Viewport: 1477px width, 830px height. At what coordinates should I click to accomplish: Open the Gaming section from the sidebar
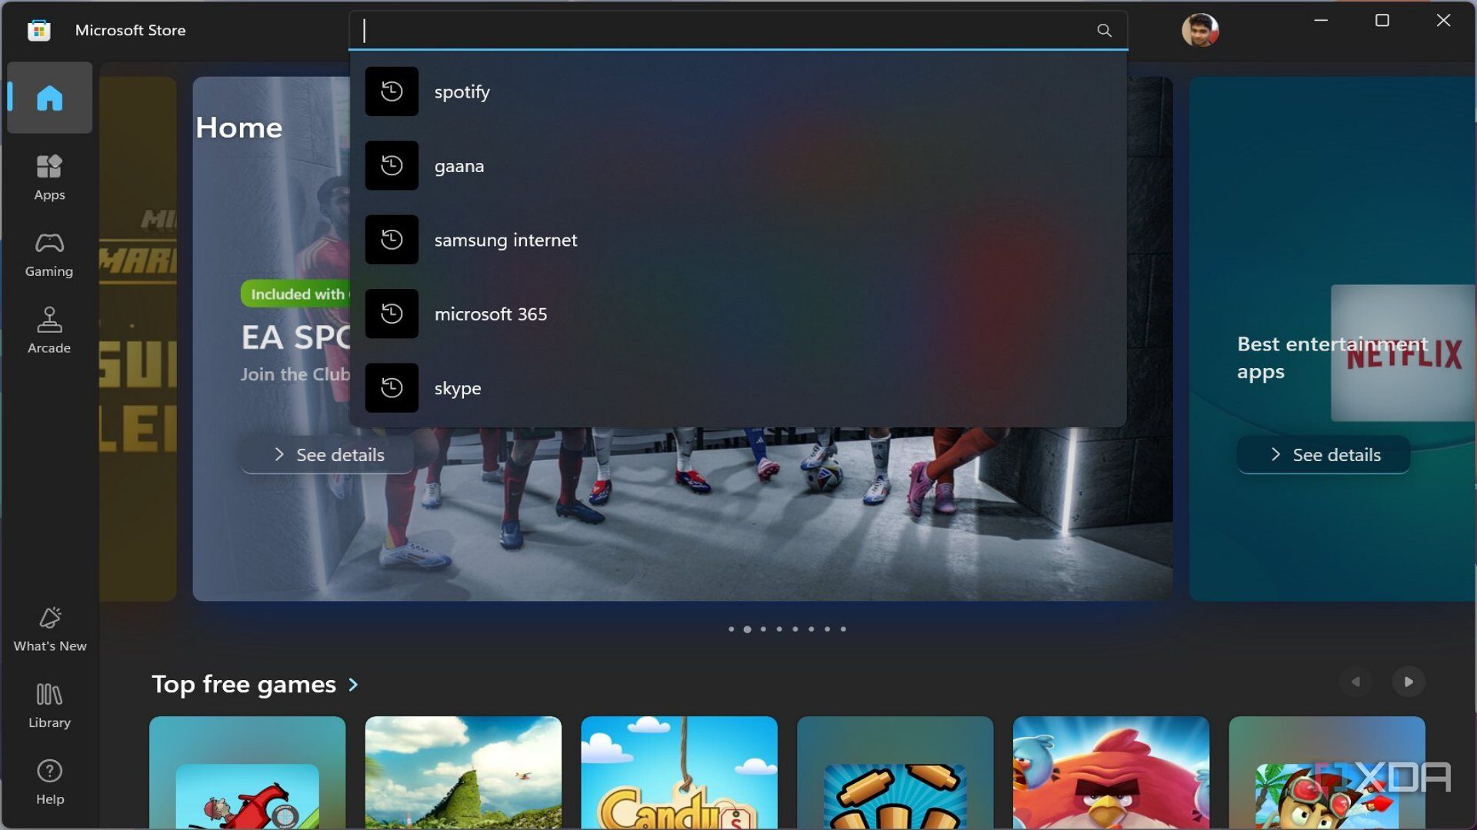pyautogui.click(x=49, y=254)
